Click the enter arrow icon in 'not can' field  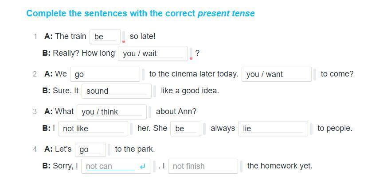click(142, 167)
